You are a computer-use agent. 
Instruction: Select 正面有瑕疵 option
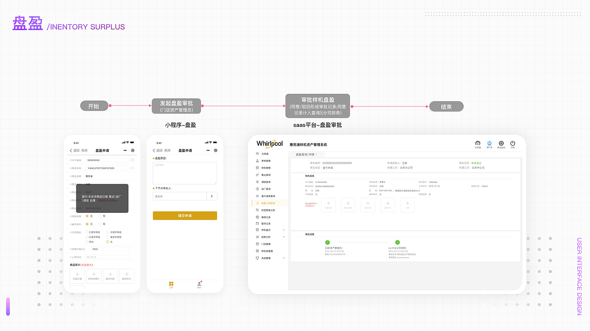coord(93,232)
